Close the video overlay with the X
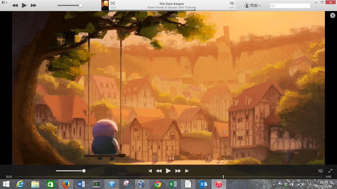Screen dimensions: 337x189 333,15
